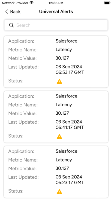
Task: Focus the Search input field
Action: point(56,25)
